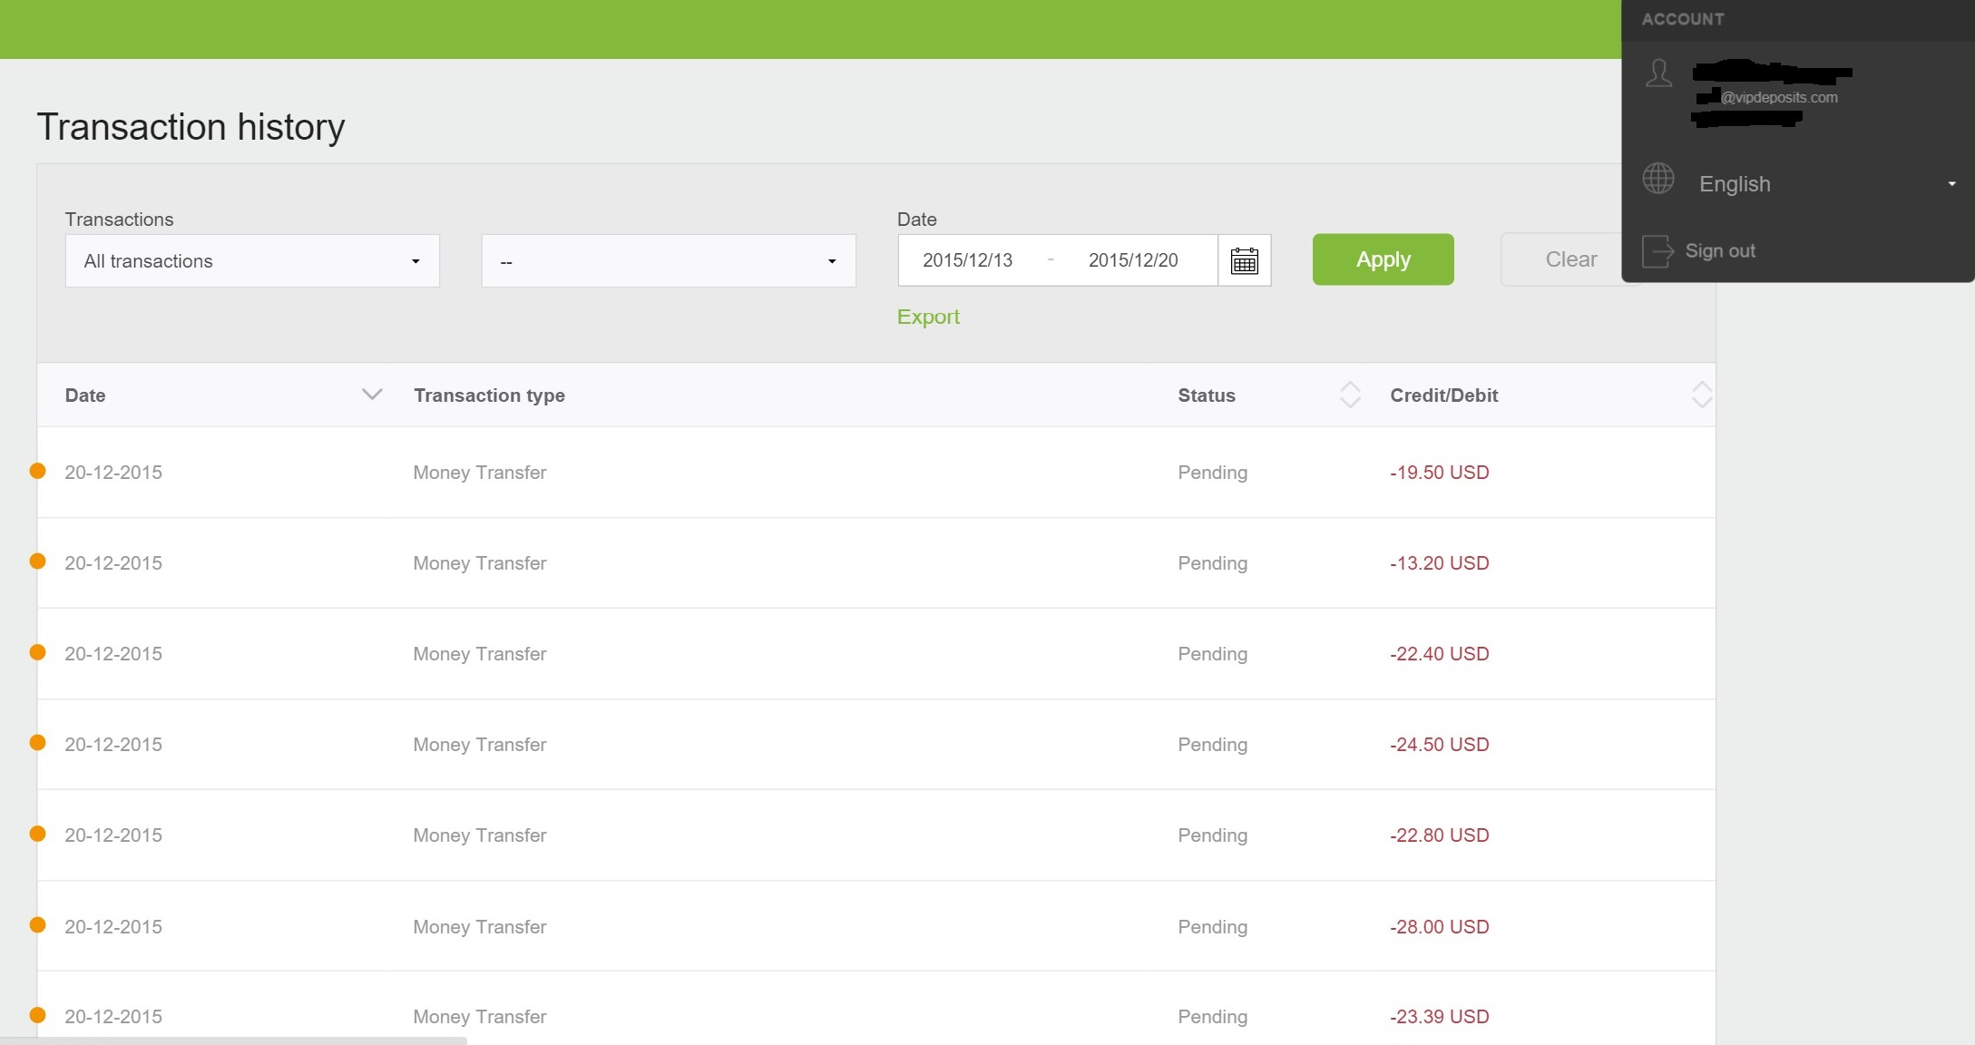Click Sign out in account menu
1975x1045 pixels.
point(1720,251)
